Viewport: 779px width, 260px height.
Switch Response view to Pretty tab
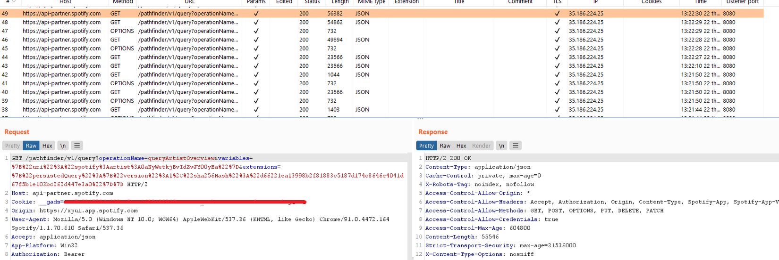(426, 146)
